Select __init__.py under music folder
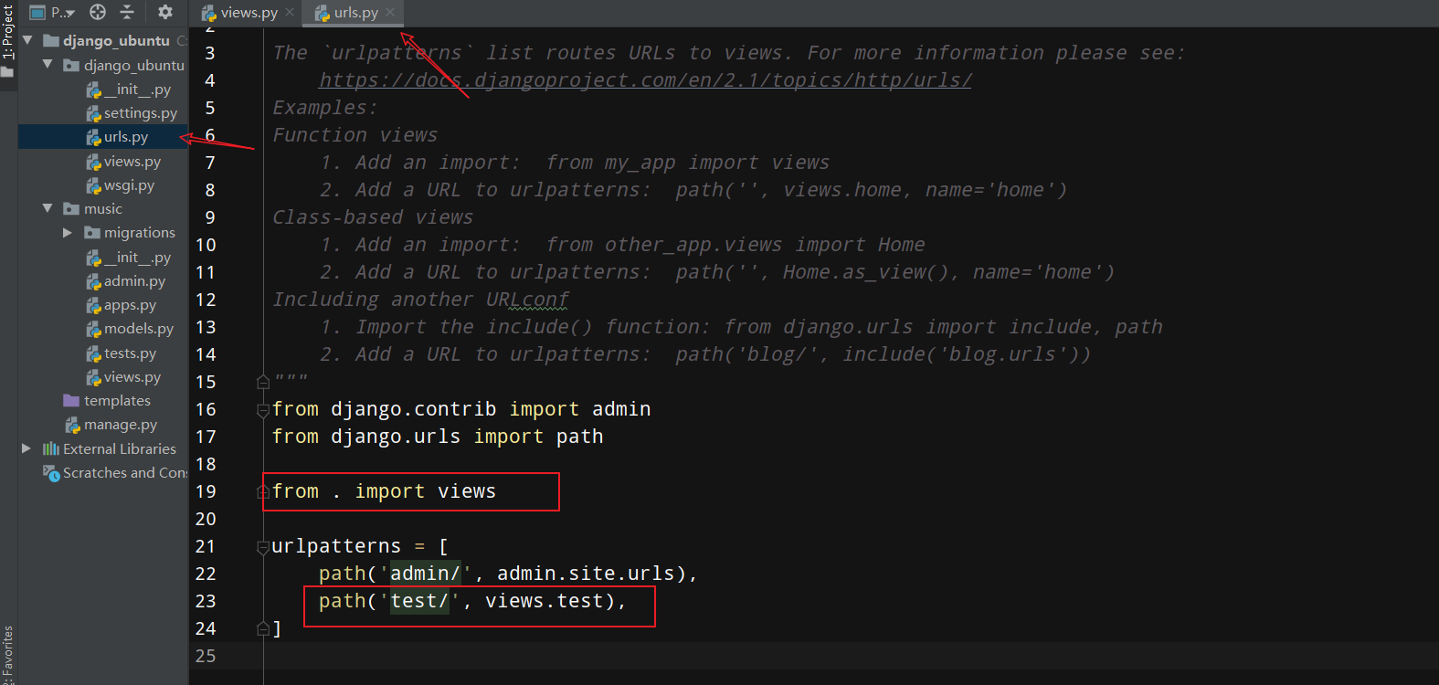Viewport: 1439px width, 685px height. [137, 258]
